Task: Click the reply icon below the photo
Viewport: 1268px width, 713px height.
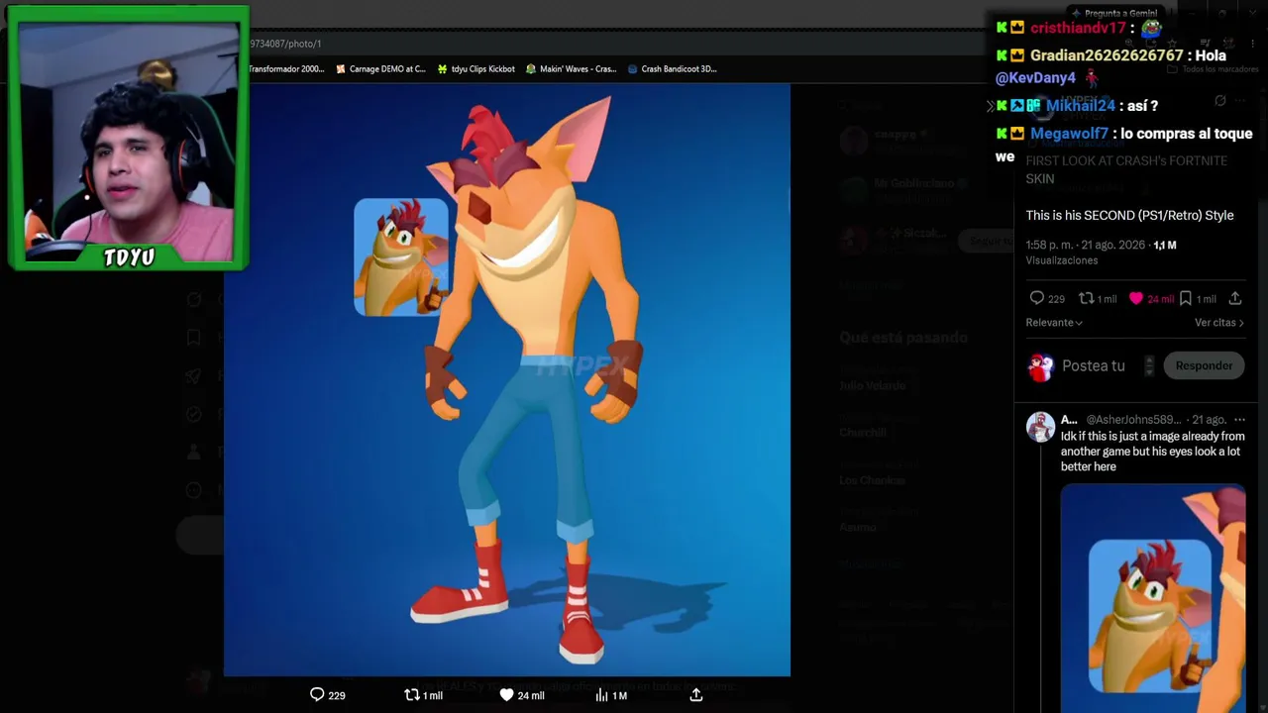Action: (317, 695)
